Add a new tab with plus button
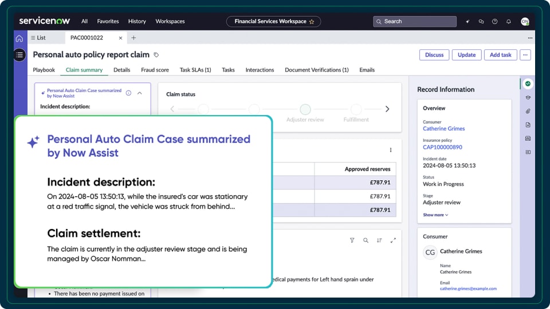Screen dimensions: 550x309 tap(133, 38)
